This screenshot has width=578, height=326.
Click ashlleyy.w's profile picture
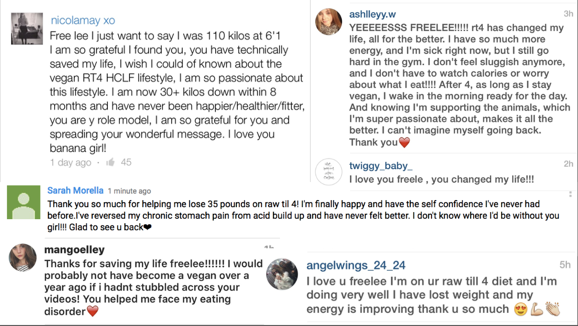(x=328, y=22)
